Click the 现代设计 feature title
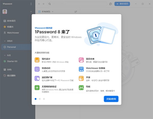 pos(46,59)
